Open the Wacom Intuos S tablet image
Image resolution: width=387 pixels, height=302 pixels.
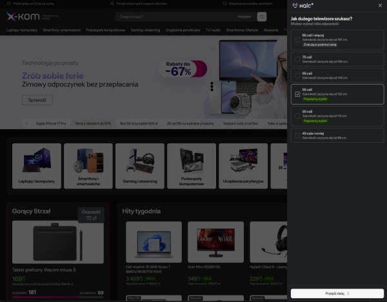coord(58,242)
